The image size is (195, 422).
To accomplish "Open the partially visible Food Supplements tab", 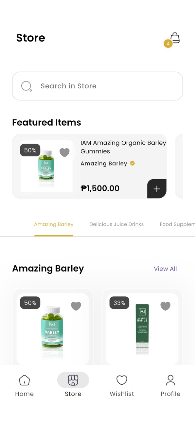I will coord(177,224).
